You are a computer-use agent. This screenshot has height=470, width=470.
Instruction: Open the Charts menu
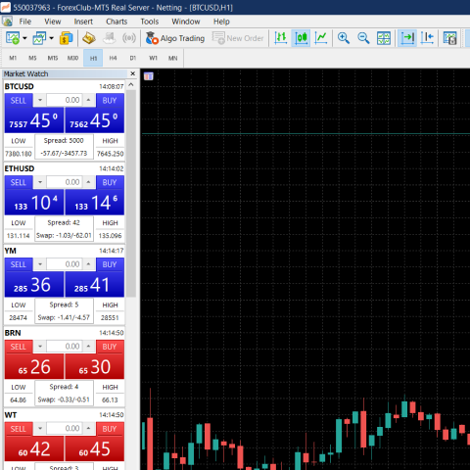[117, 22]
